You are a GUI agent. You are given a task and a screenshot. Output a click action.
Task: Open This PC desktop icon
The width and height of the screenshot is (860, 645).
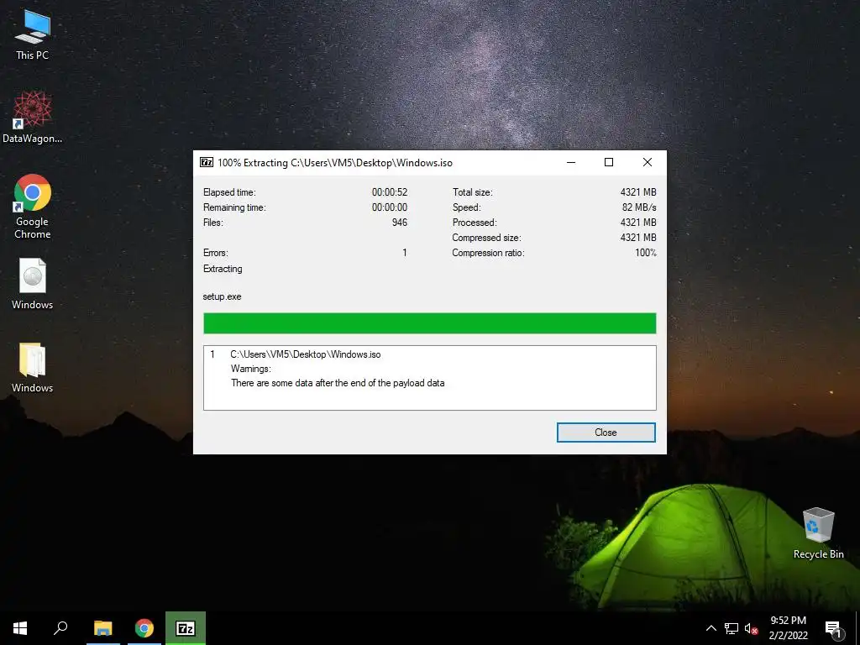point(33,34)
